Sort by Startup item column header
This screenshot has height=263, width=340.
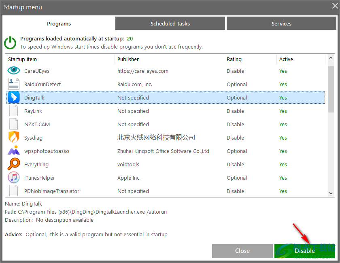click(60, 59)
